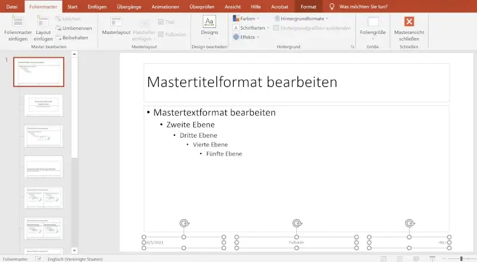Click the Umbenennen rename icon
This screenshot has width=477, height=262.
tap(58, 28)
